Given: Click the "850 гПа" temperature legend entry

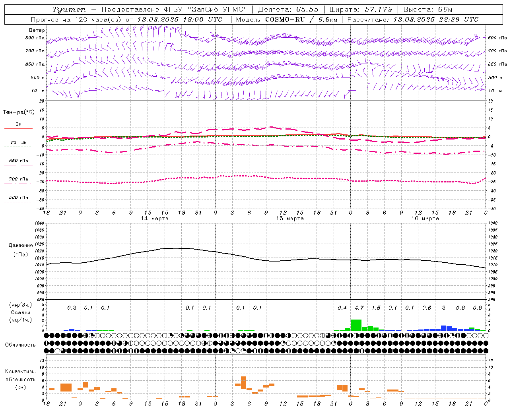Looking at the screenshot, I should point(19,161).
